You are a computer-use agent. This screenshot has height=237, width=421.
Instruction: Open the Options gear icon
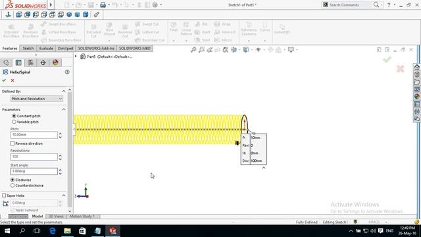pyautogui.click(x=155, y=5)
